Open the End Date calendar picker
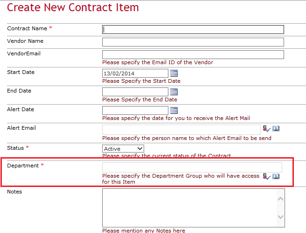 click(174, 92)
